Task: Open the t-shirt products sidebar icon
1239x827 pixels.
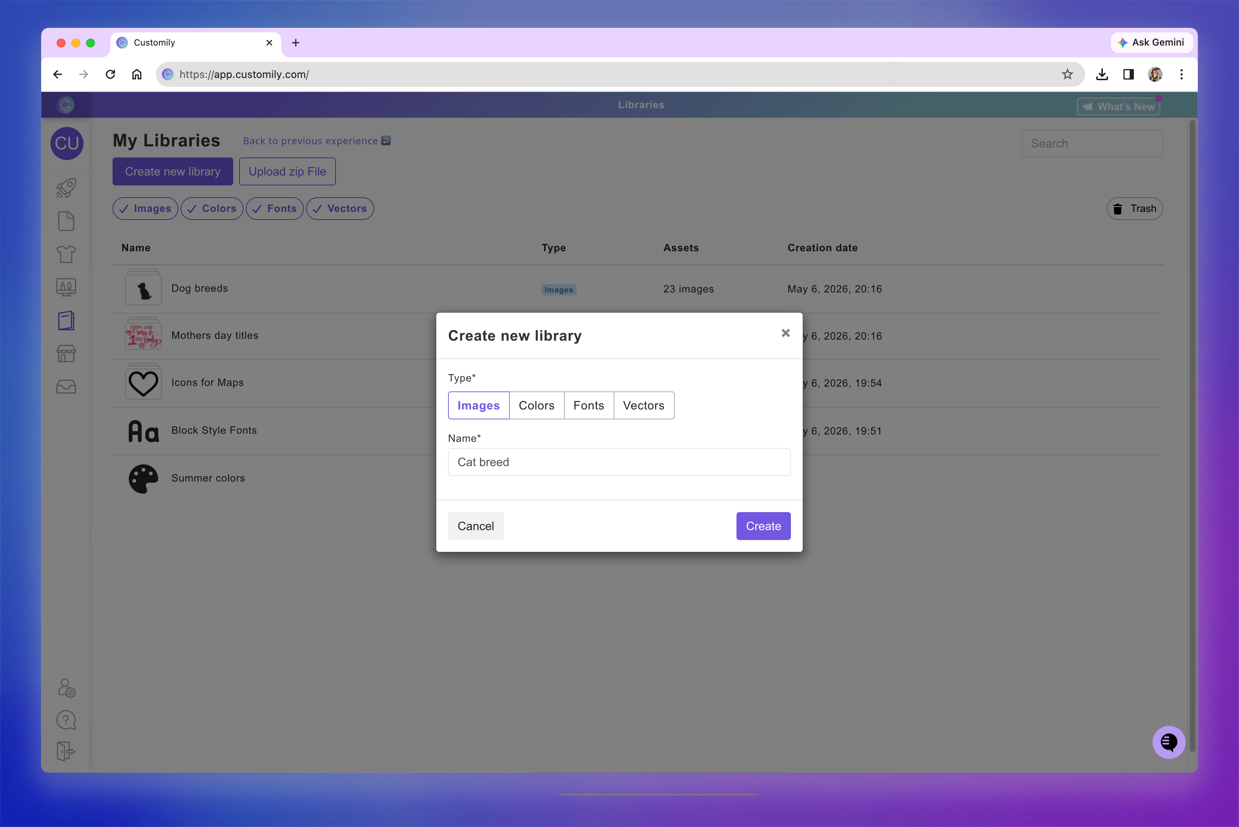Action: click(x=66, y=254)
